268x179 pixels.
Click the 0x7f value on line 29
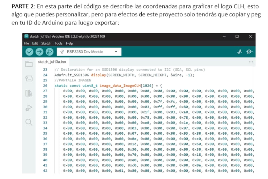coord(158,102)
